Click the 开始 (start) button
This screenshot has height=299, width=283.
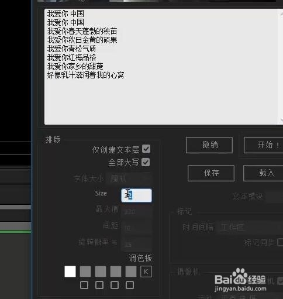263,145
